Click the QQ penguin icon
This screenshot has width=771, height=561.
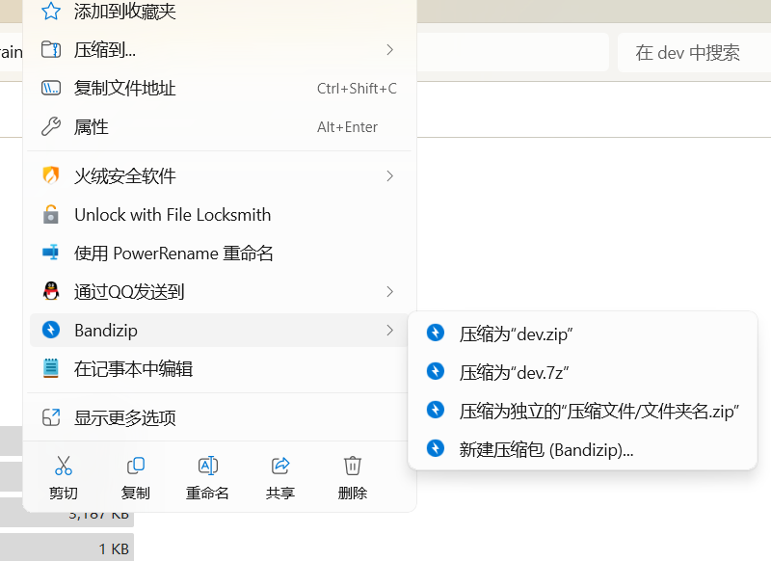(x=51, y=291)
